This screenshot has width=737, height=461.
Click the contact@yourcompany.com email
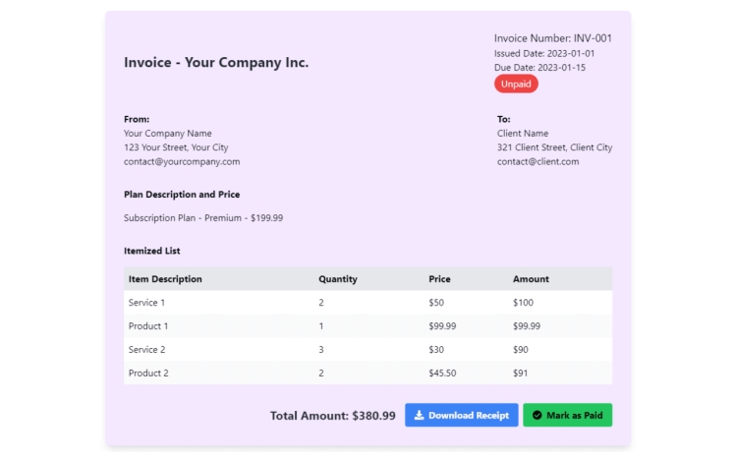tap(182, 161)
